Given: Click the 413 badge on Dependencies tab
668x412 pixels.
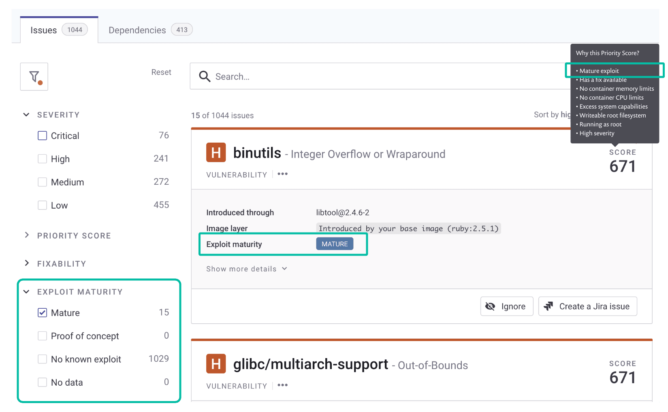Looking at the screenshot, I should point(182,30).
